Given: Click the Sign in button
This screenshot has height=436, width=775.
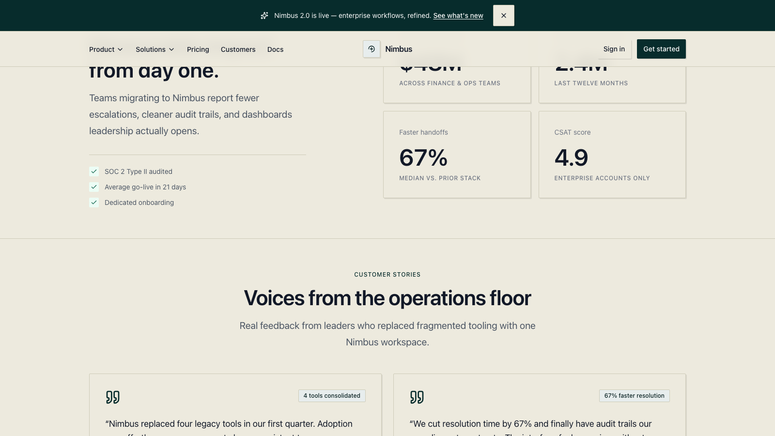Looking at the screenshot, I should coord(614,49).
